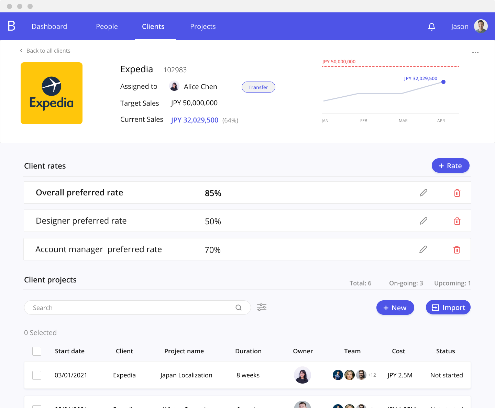Screen dimensions: 495x408
Task: Click Alice Chen's avatar
Action: (x=174, y=86)
